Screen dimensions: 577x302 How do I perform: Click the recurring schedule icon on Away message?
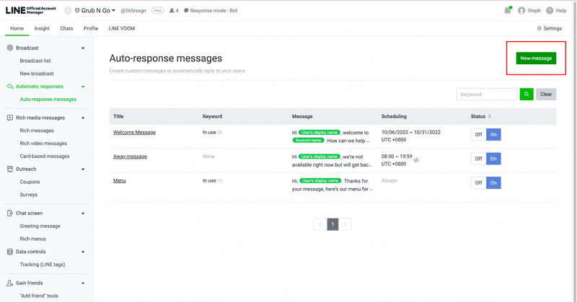pyautogui.click(x=416, y=160)
